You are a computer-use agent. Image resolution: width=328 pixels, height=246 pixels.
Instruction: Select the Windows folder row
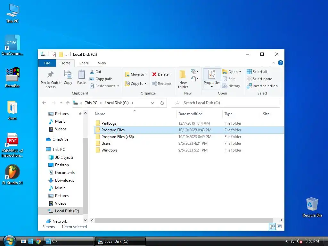click(189, 150)
